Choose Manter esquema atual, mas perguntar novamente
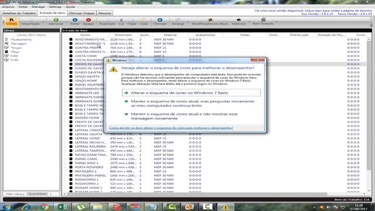The height and width of the screenshot is (211, 375). (191, 103)
